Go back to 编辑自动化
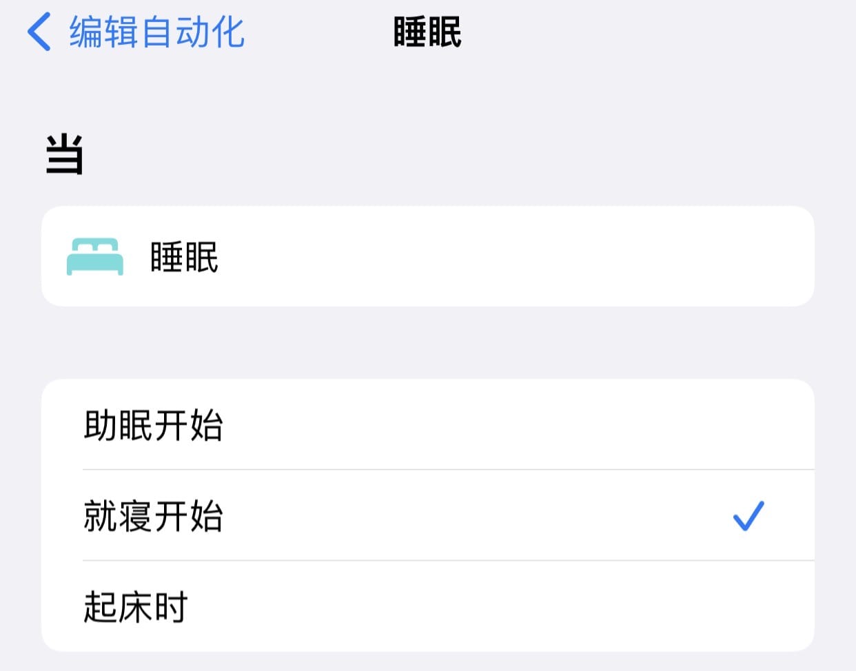This screenshot has height=671, width=856. point(136,32)
